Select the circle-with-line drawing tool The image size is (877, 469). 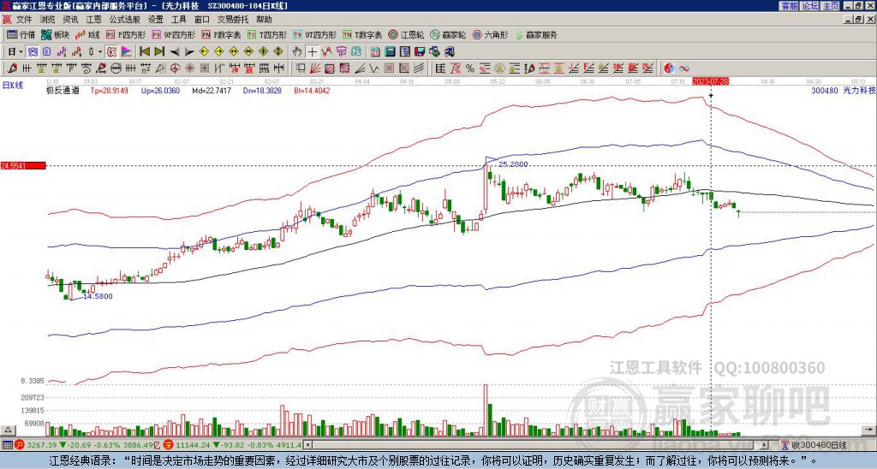point(116,68)
